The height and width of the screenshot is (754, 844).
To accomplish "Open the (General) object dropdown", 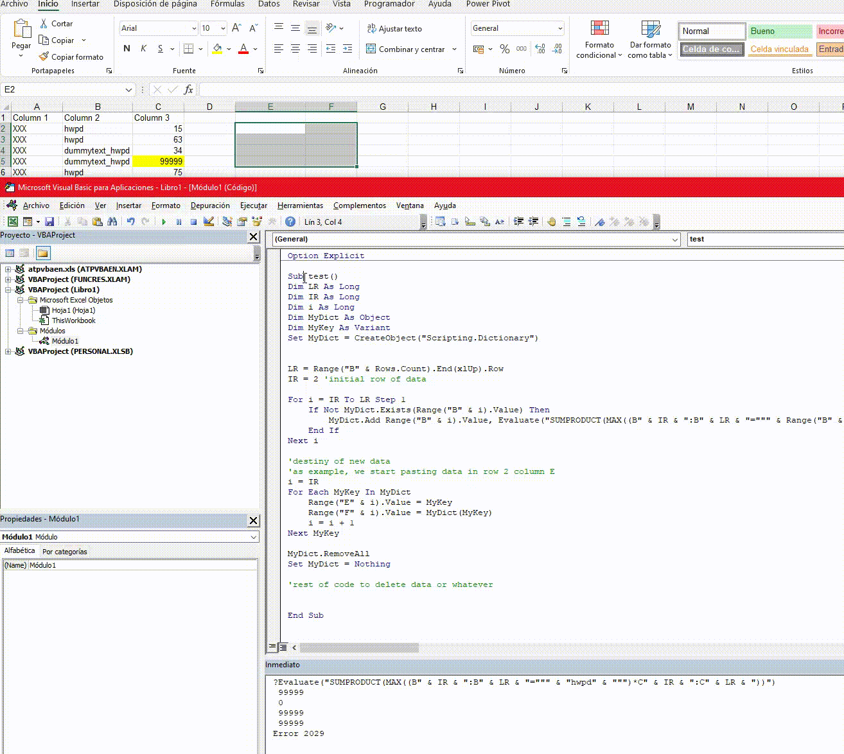I will (x=674, y=240).
